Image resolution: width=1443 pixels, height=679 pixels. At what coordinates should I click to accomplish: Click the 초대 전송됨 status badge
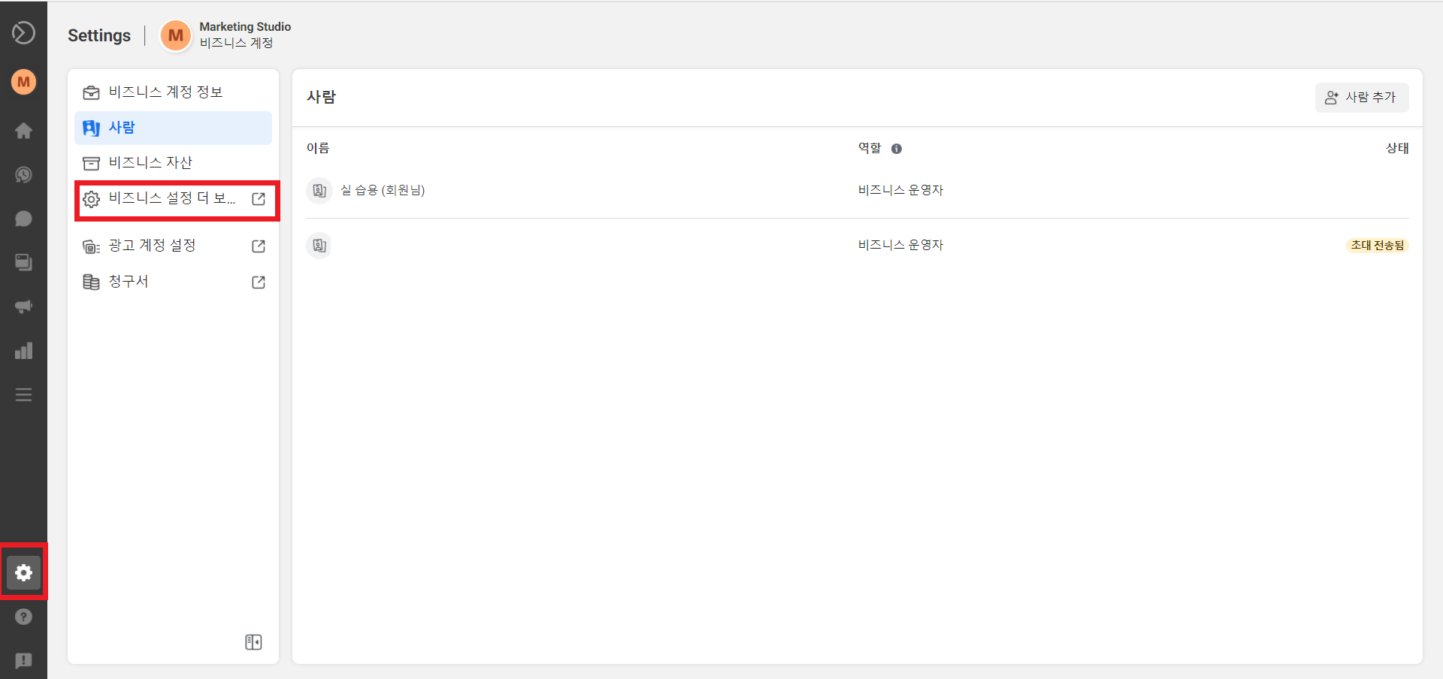pyautogui.click(x=1377, y=246)
